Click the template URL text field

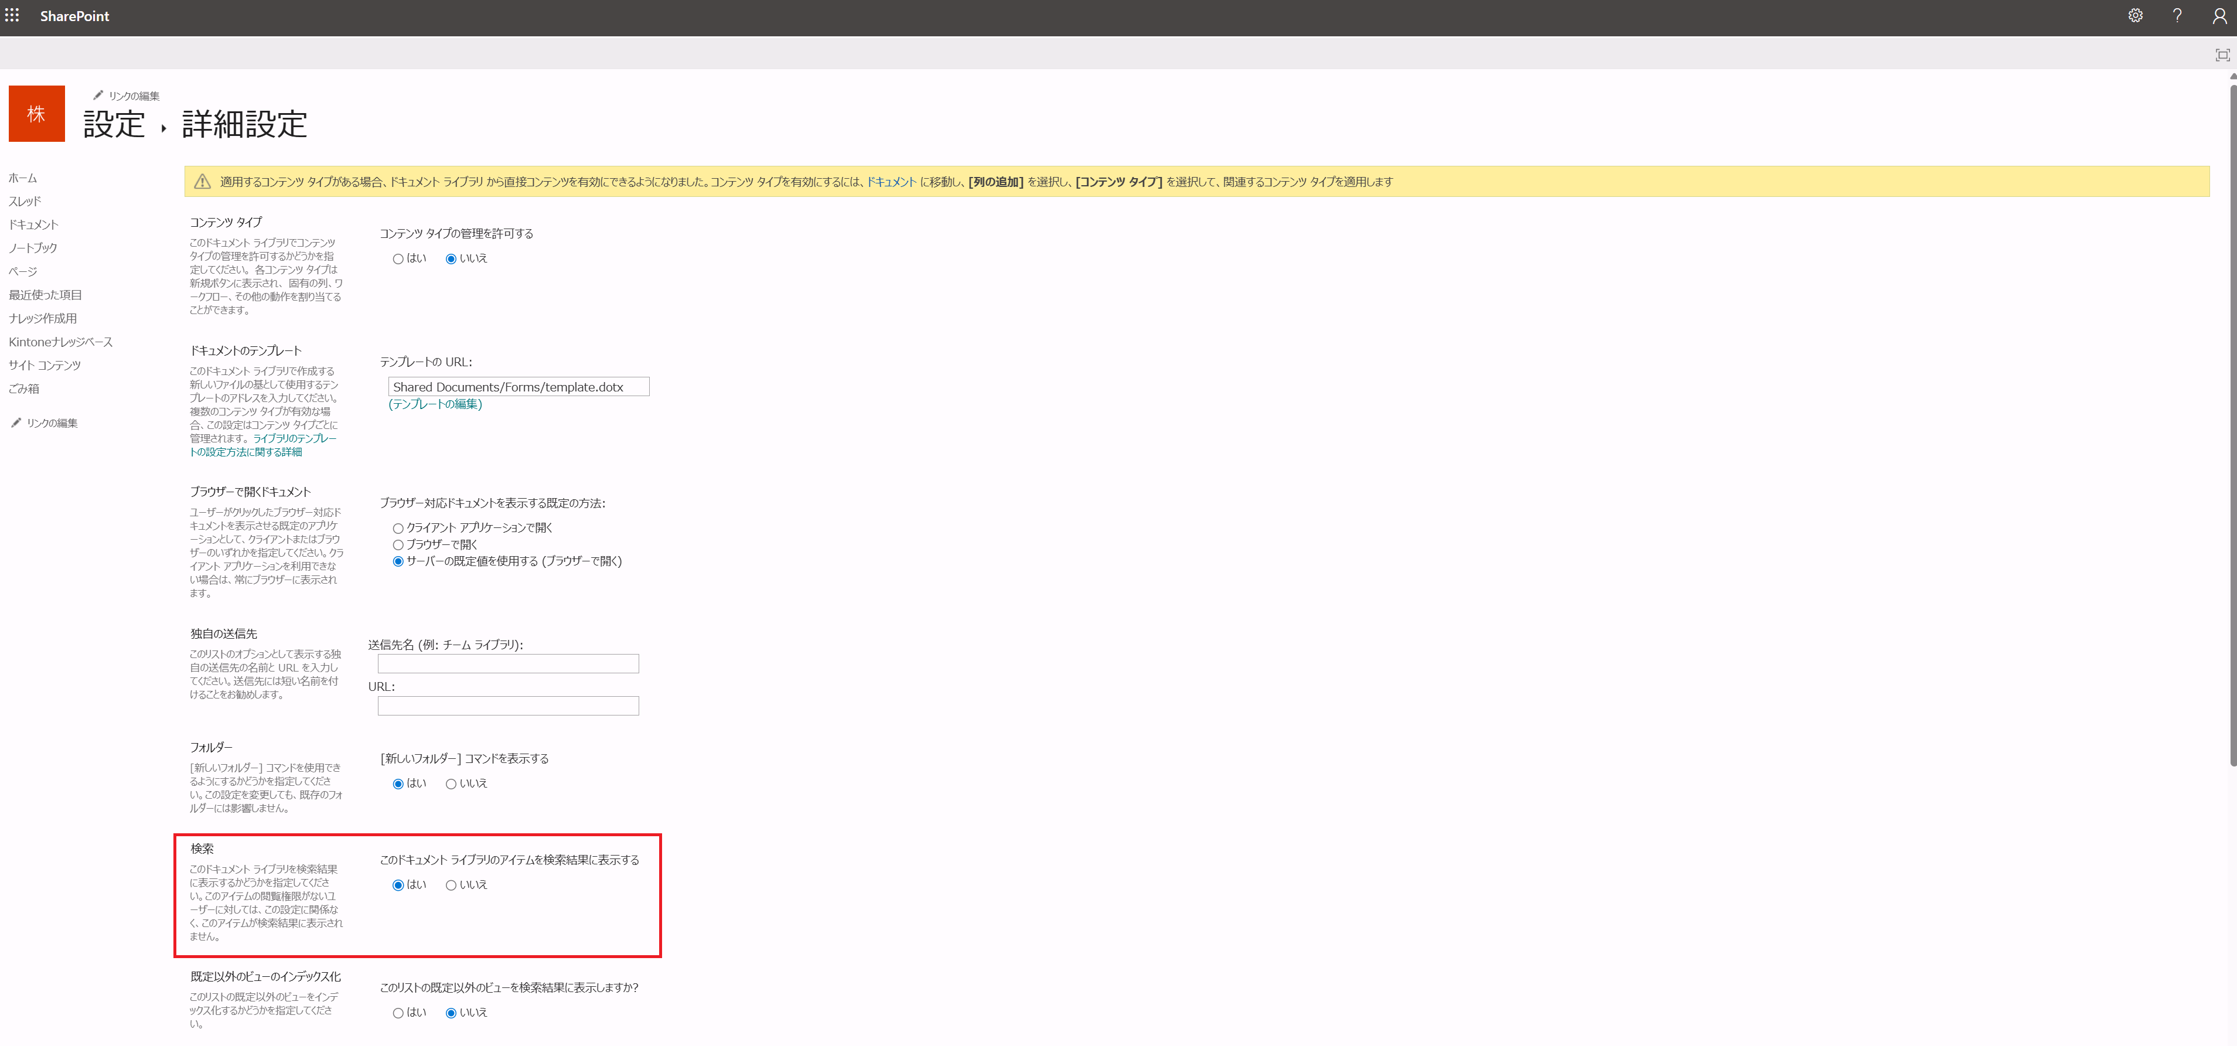point(517,387)
